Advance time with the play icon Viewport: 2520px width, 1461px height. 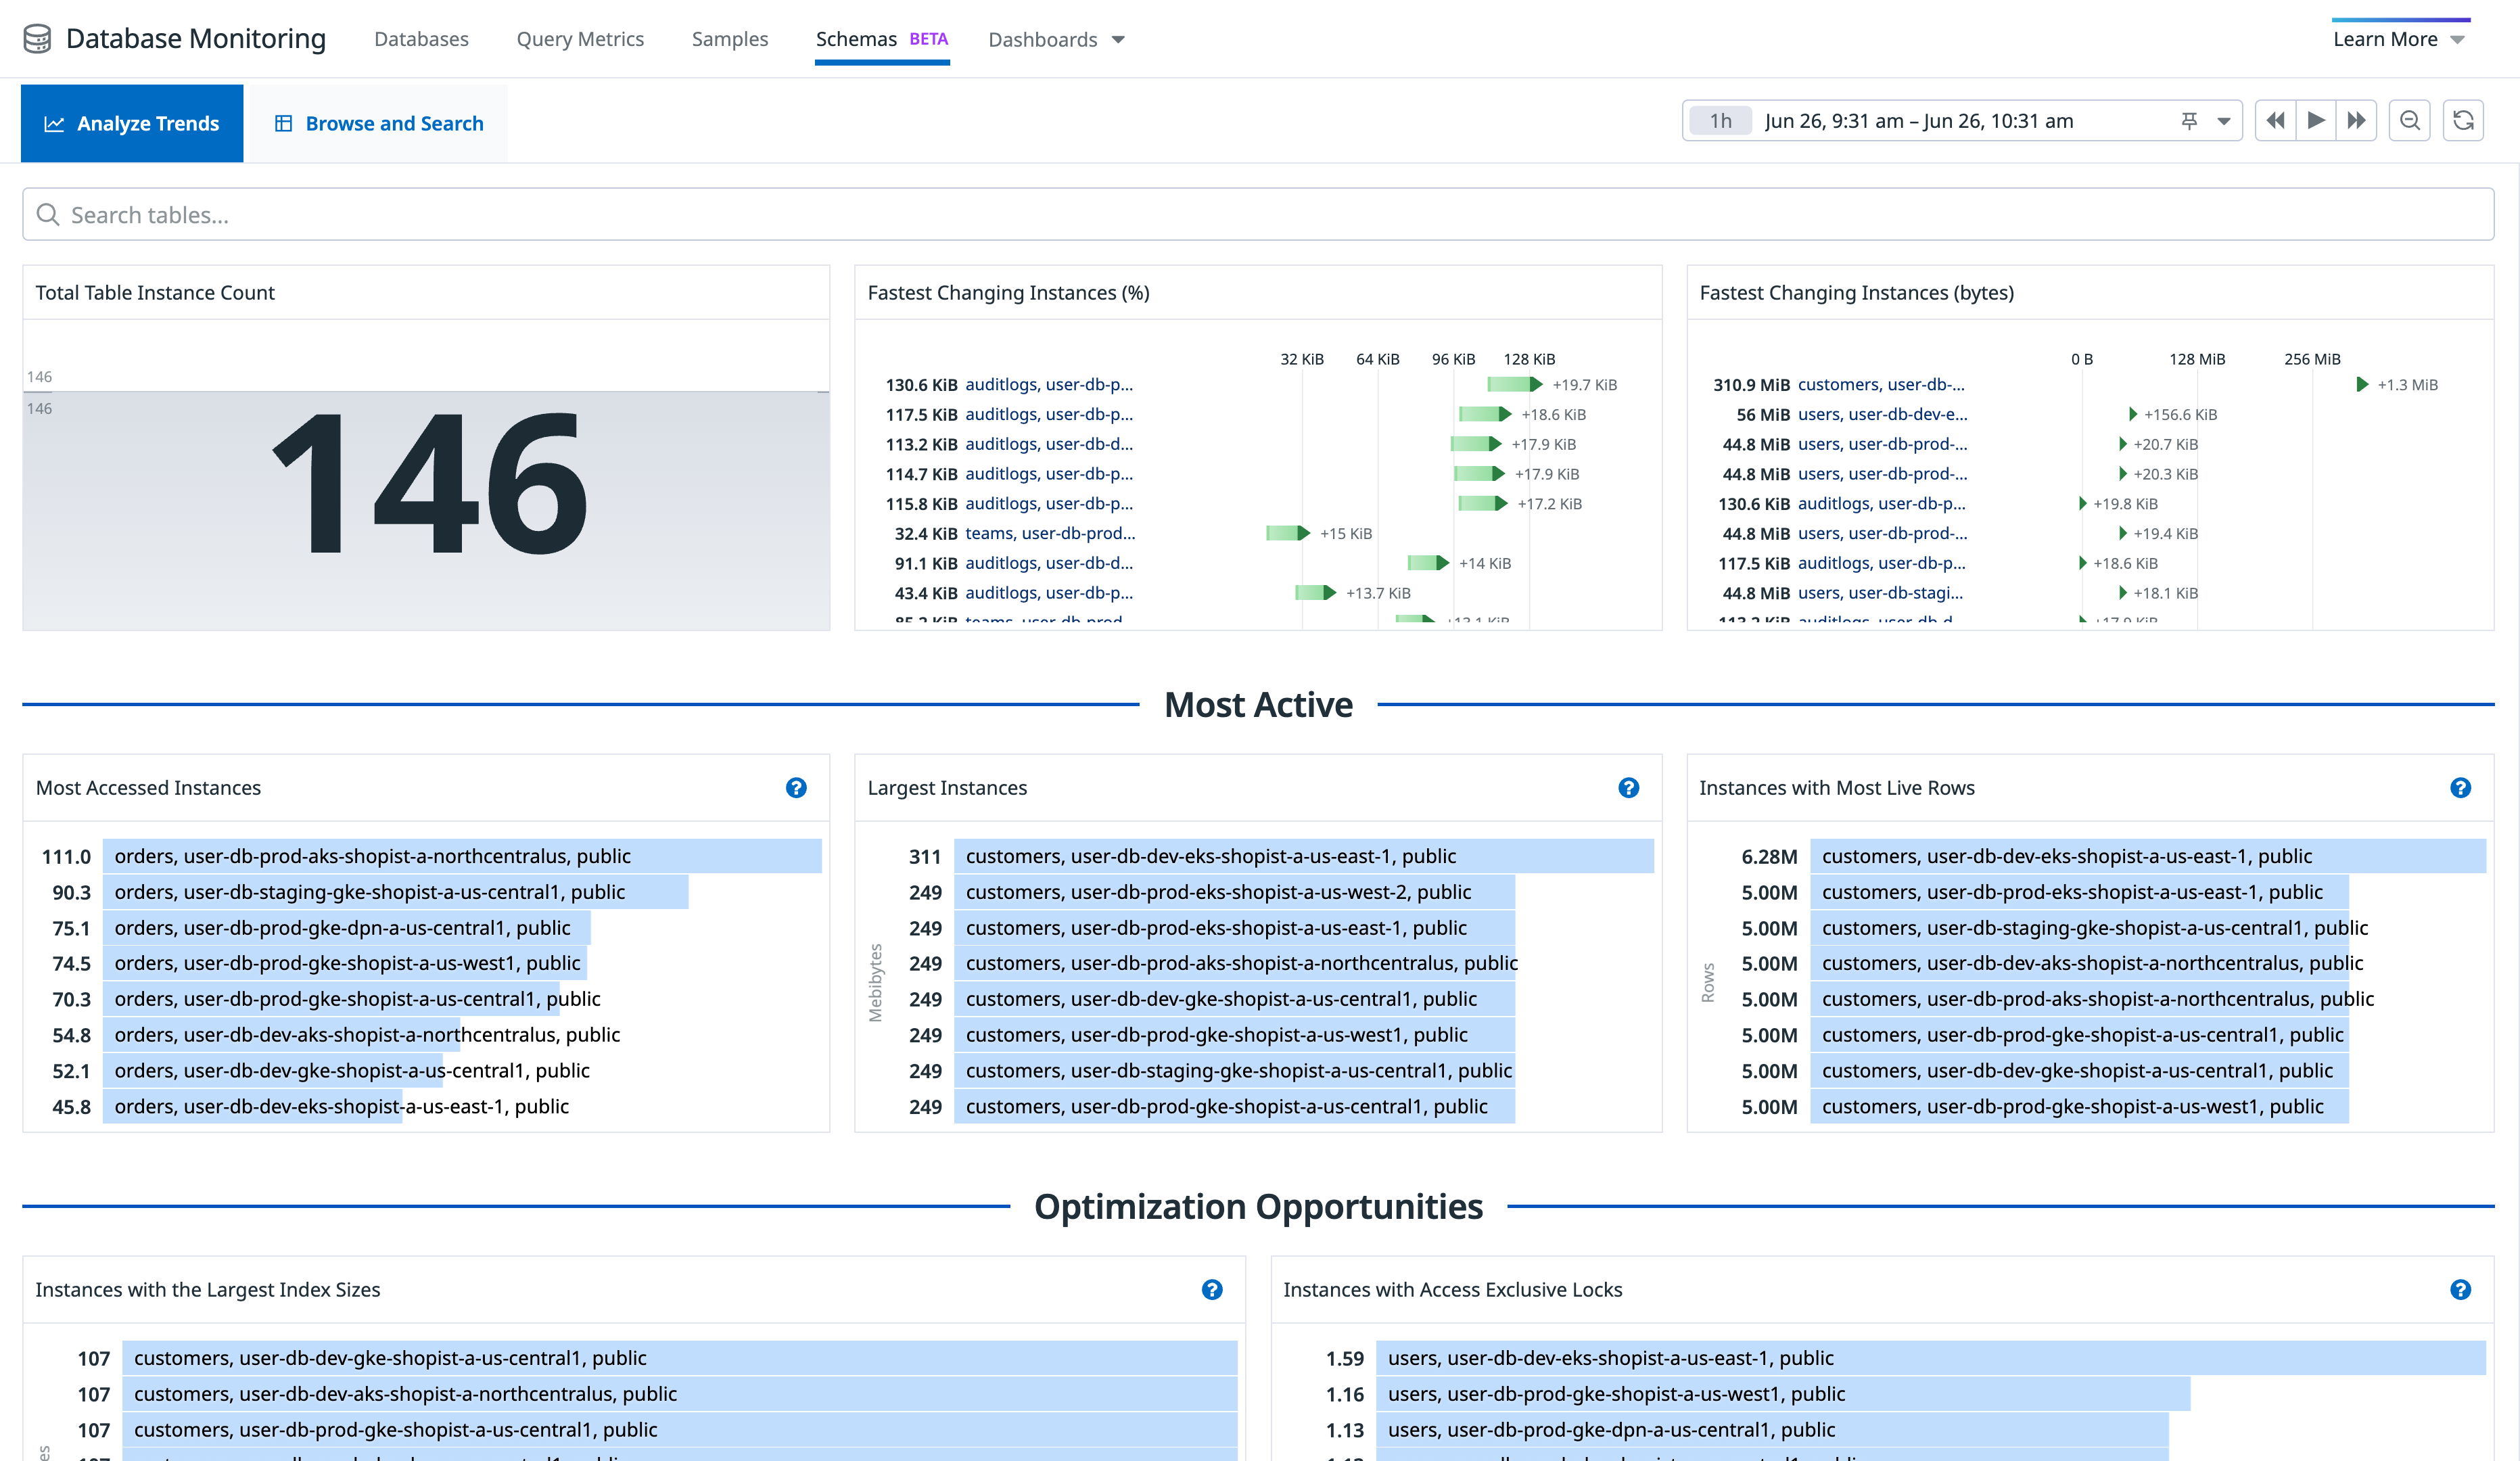coord(2316,120)
